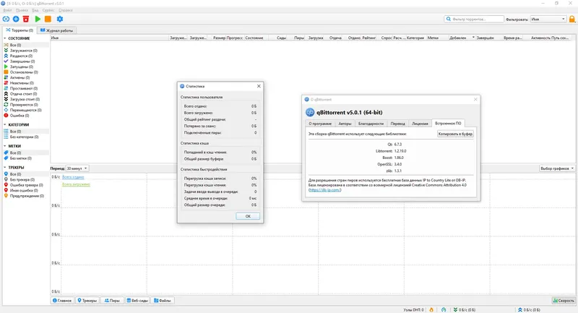Close the Статистика dialog
Screen dimensions: 578x313
coord(259,86)
